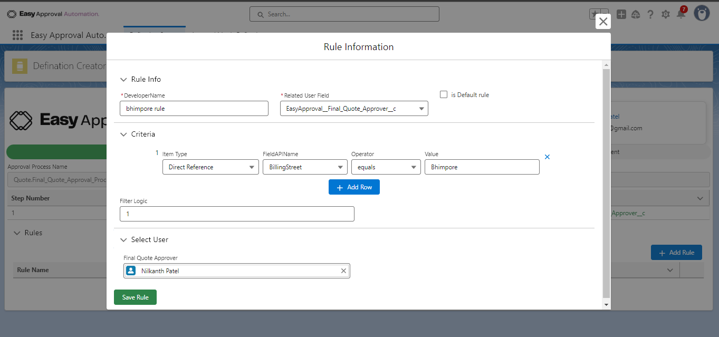Click the Easy Approval Auto app name
The image size is (719, 337).
click(x=68, y=35)
